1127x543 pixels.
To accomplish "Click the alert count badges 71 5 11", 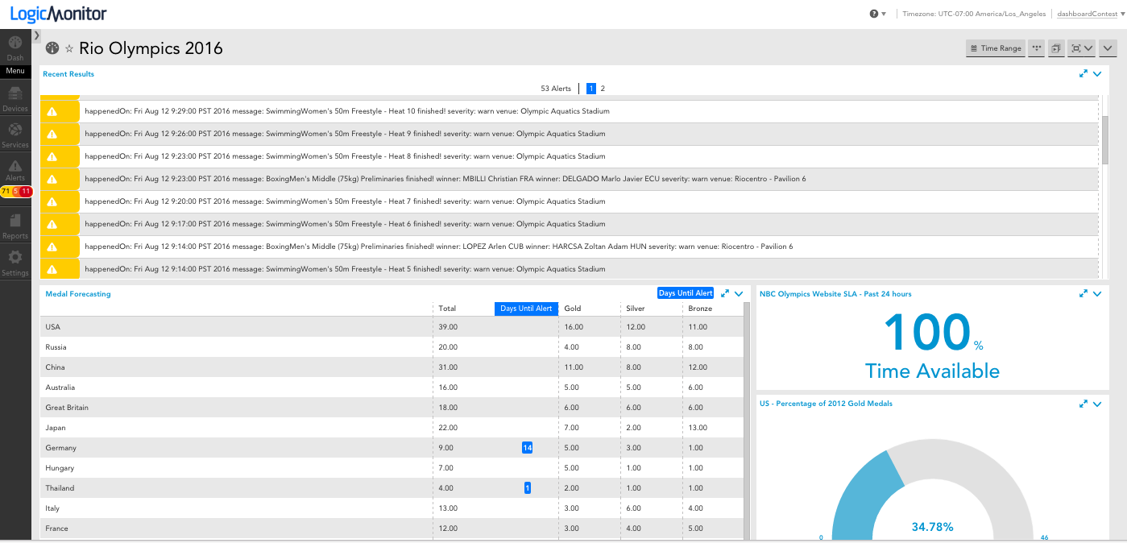I will [x=15, y=191].
